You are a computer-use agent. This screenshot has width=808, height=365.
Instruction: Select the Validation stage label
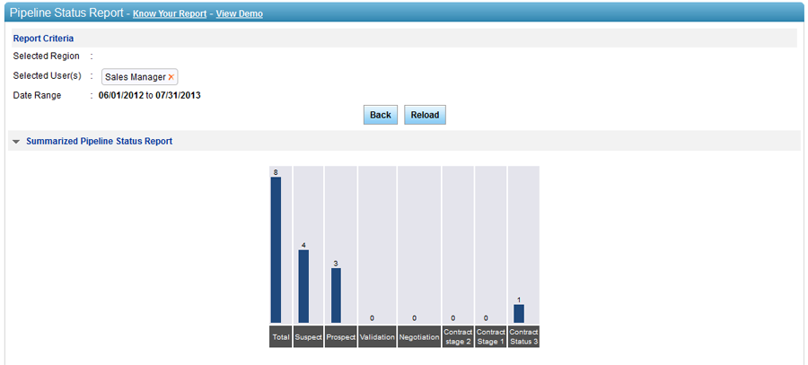tap(377, 337)
